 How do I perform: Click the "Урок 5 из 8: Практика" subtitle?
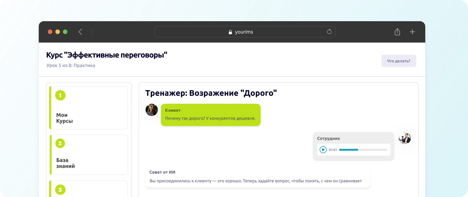[71, 65]
